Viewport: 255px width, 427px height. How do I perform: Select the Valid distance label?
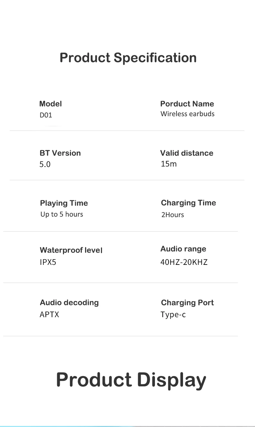coord(187,153)
